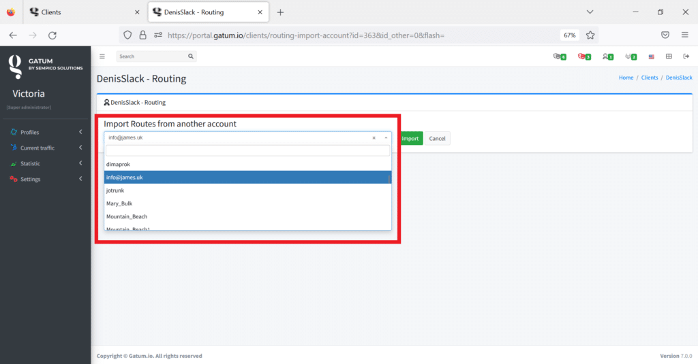Open site permissions icon in address bar
Screen dimensions: 698x364
tap(158, 35)
